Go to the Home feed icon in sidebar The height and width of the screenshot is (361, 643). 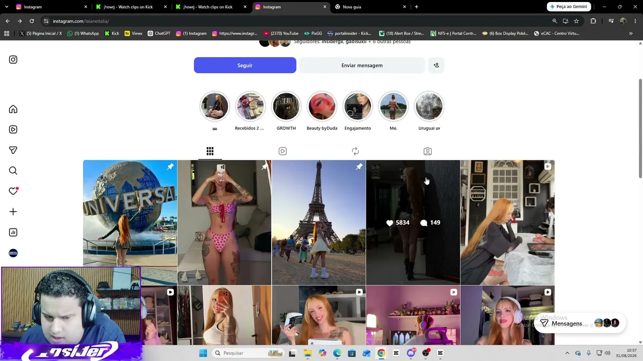[x=13, y=109]
